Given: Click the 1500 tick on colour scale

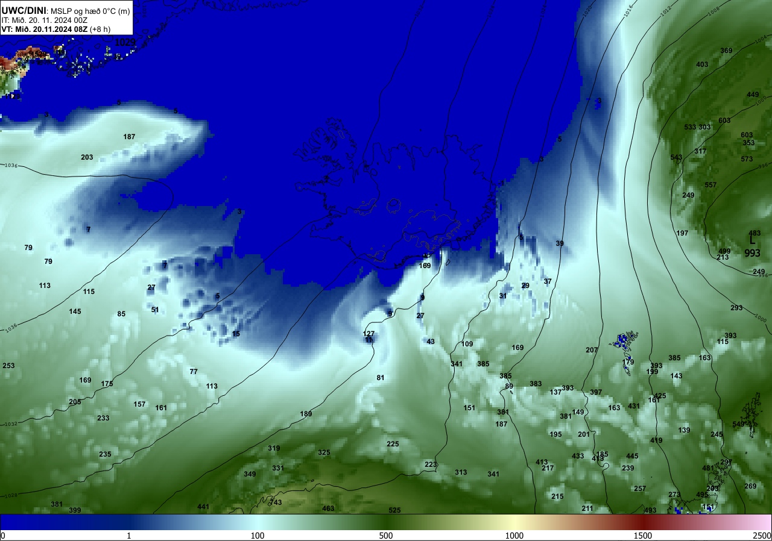Looking at the screenshot, I should click(643, 536).
